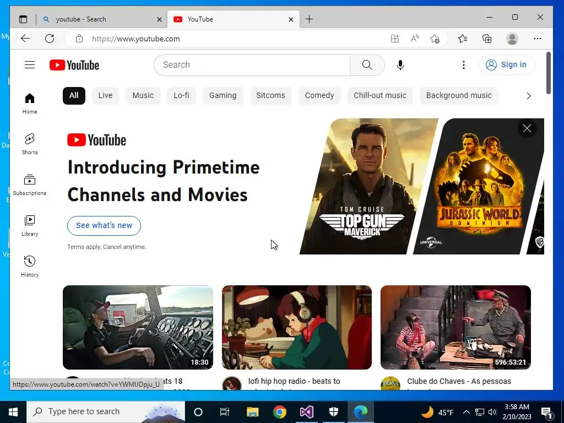Open 'lofi hip hop radio - beats to' title
564x423 pixels.
(x=294, y=381)
